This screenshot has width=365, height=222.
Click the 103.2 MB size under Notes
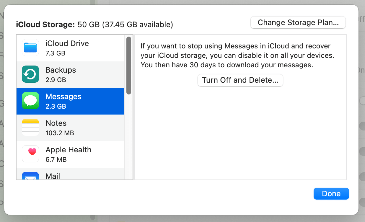tap(60, 133)
